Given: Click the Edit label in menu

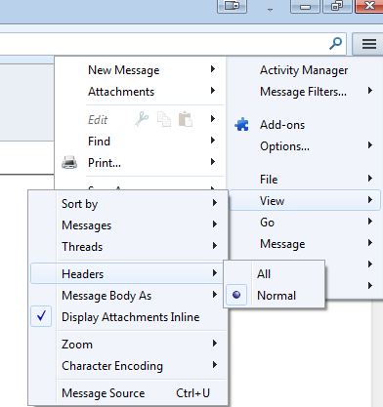Looking at the screenshot, I should (98, 120).
